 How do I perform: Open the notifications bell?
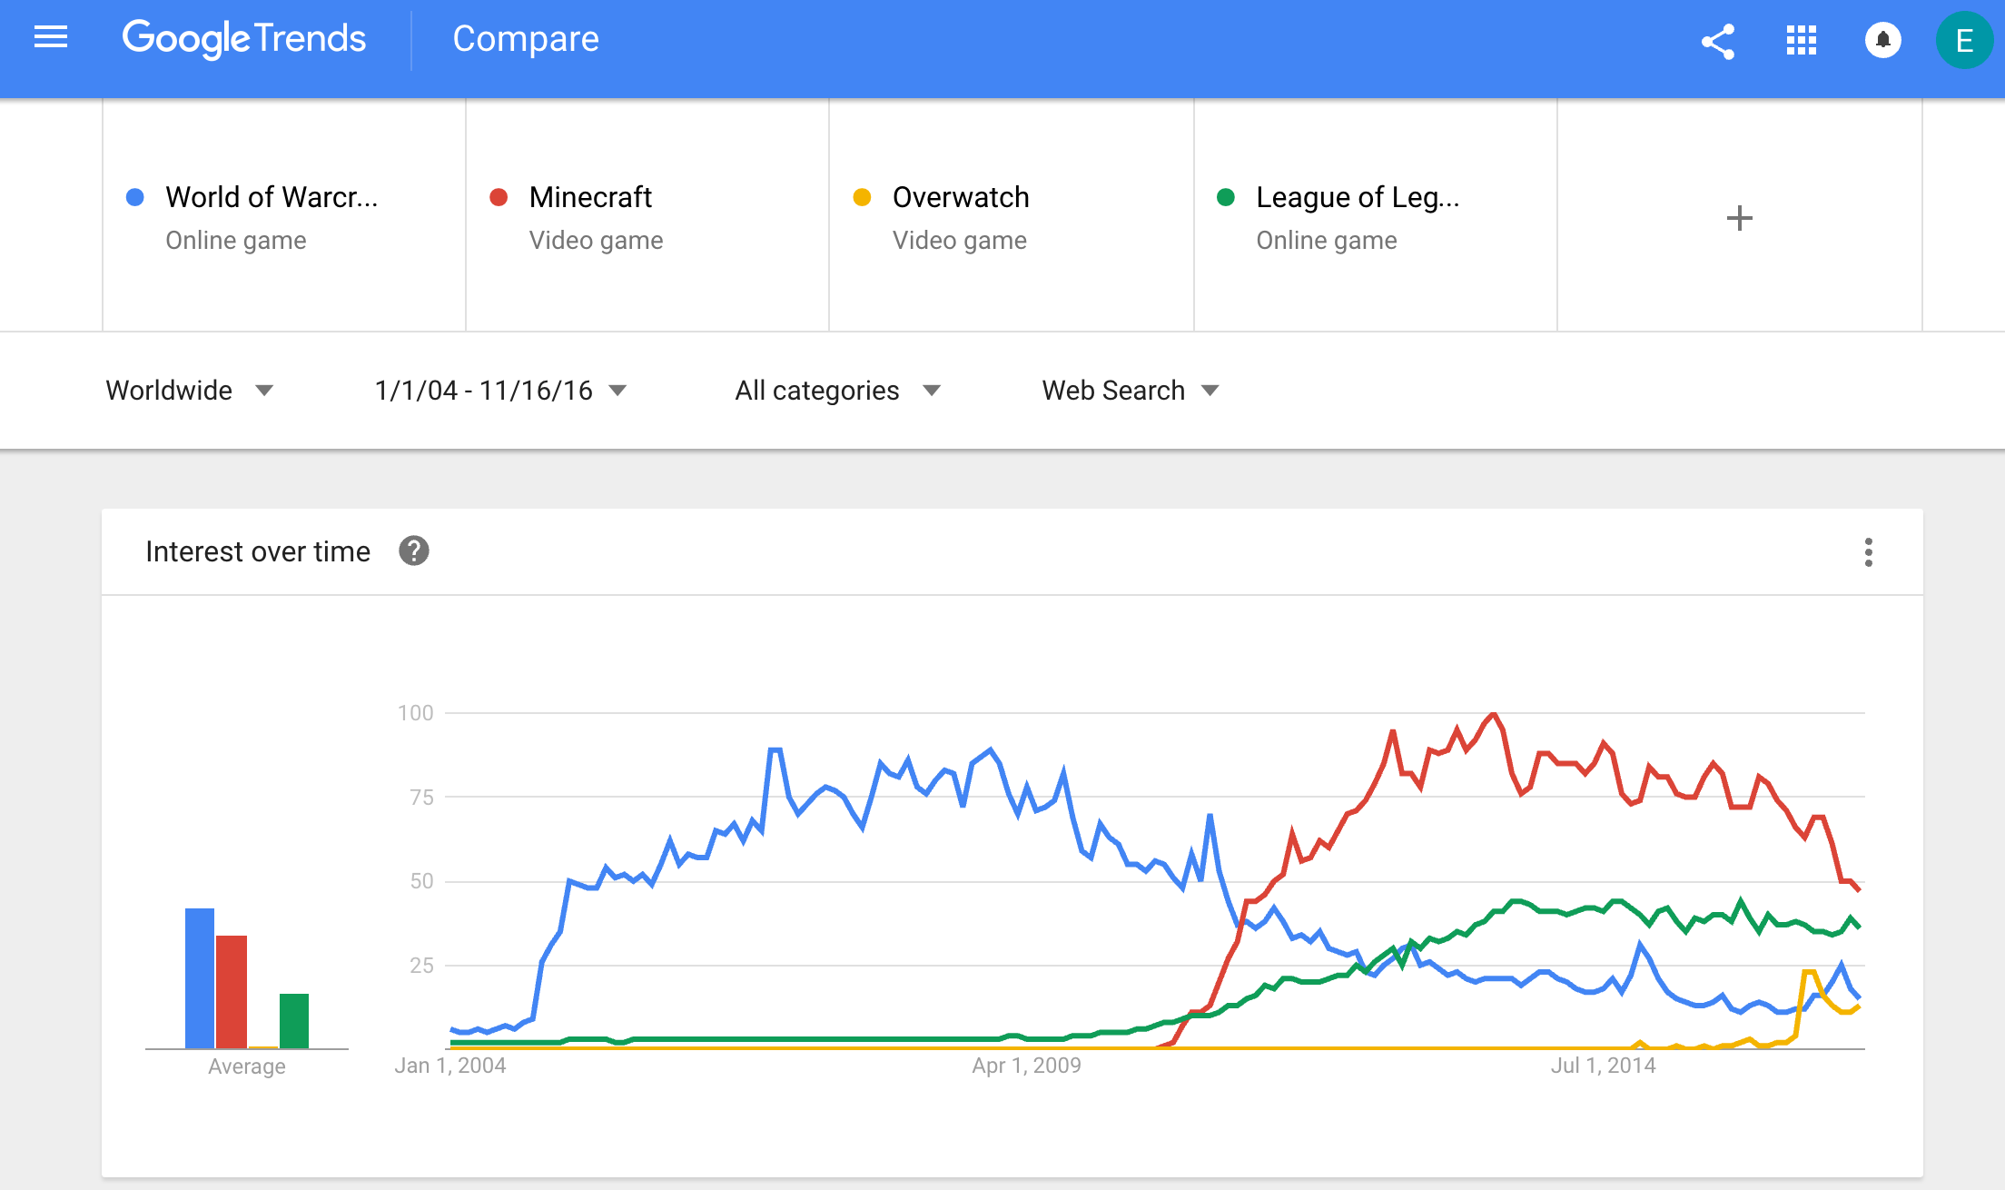1883,41
